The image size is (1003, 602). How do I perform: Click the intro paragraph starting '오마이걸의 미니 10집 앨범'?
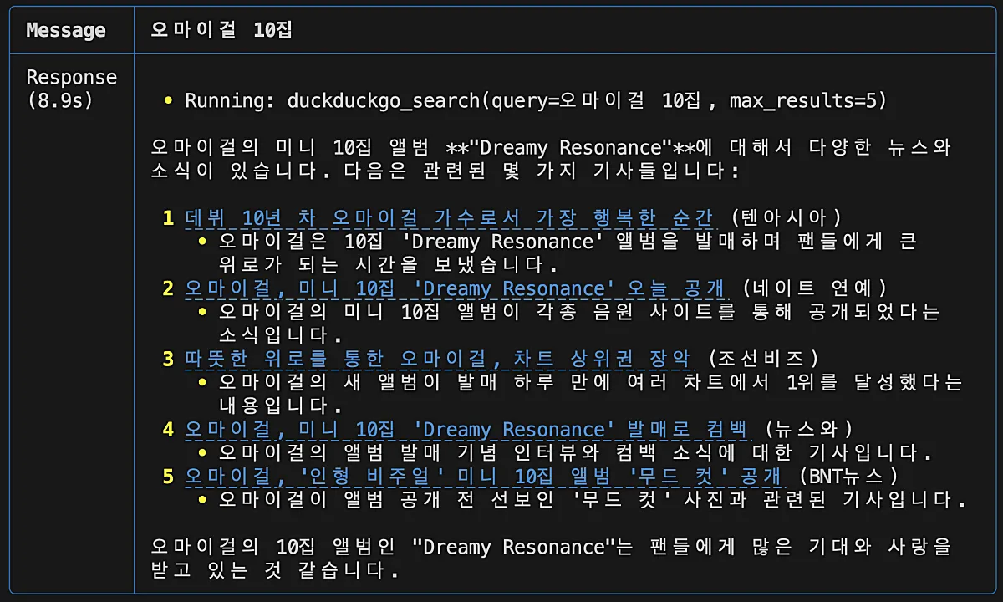(x=552, y=160)
